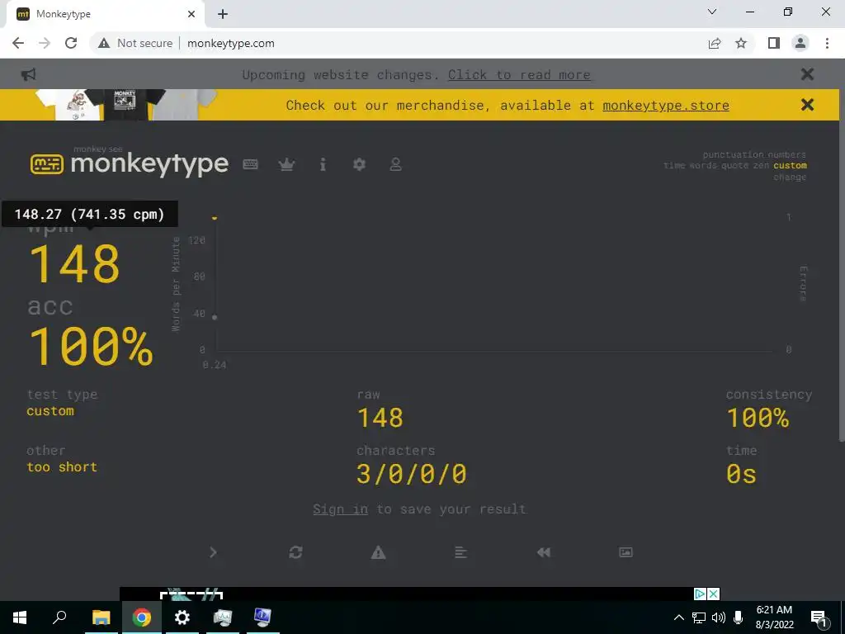Viewport: 845px width, 634px height.
Task: Practice missed words via warning triangle icon
Action: point(378,552)
